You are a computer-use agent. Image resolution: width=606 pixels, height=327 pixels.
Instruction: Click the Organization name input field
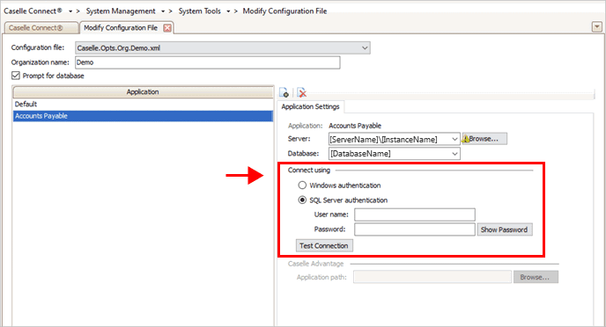click(208, 62)
